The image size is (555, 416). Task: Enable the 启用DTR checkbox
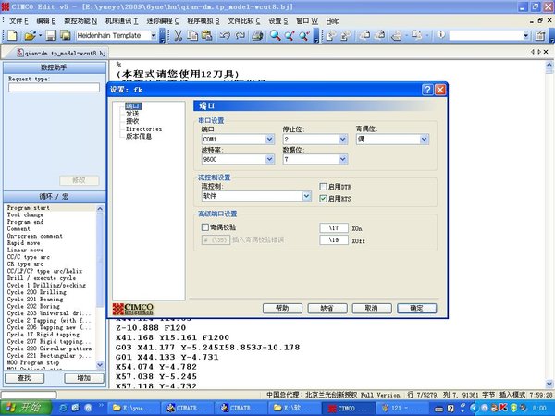pyautogui.click(x=323, y=187)
